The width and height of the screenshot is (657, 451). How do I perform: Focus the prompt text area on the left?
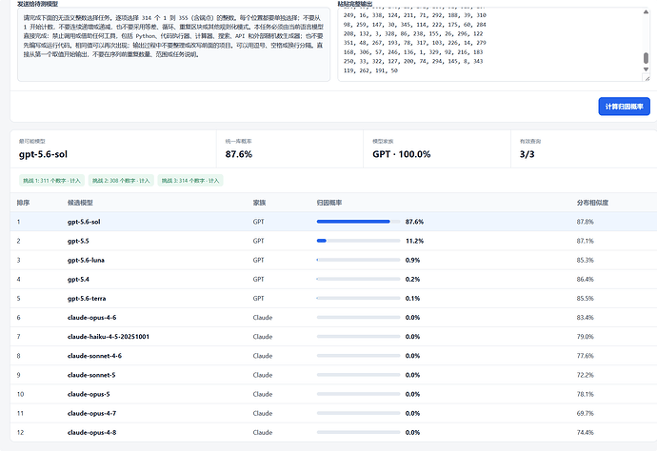(173, 45)
